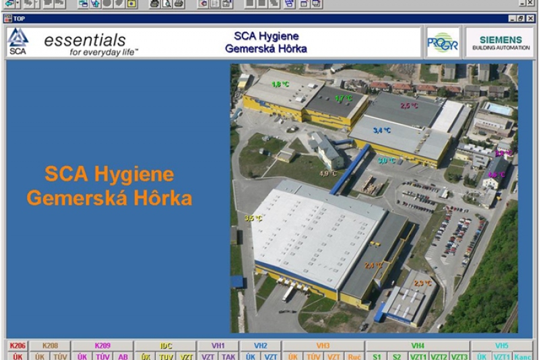Select the ÚK button under VH5

(482, 356)
